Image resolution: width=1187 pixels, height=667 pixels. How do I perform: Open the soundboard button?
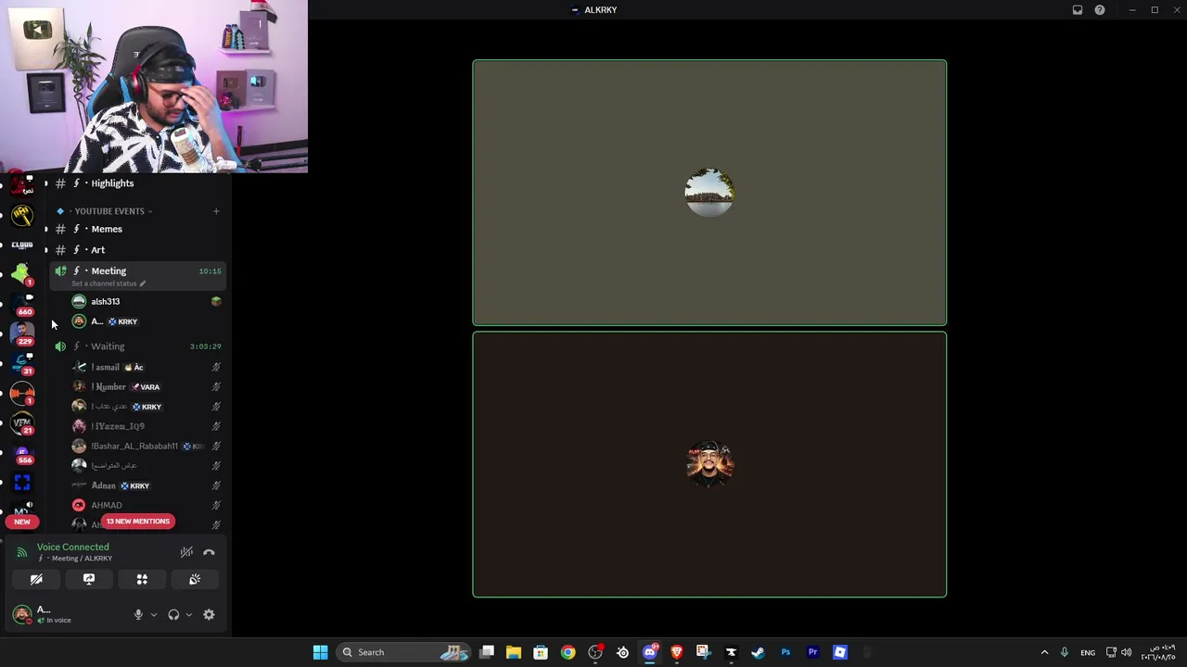195,579
